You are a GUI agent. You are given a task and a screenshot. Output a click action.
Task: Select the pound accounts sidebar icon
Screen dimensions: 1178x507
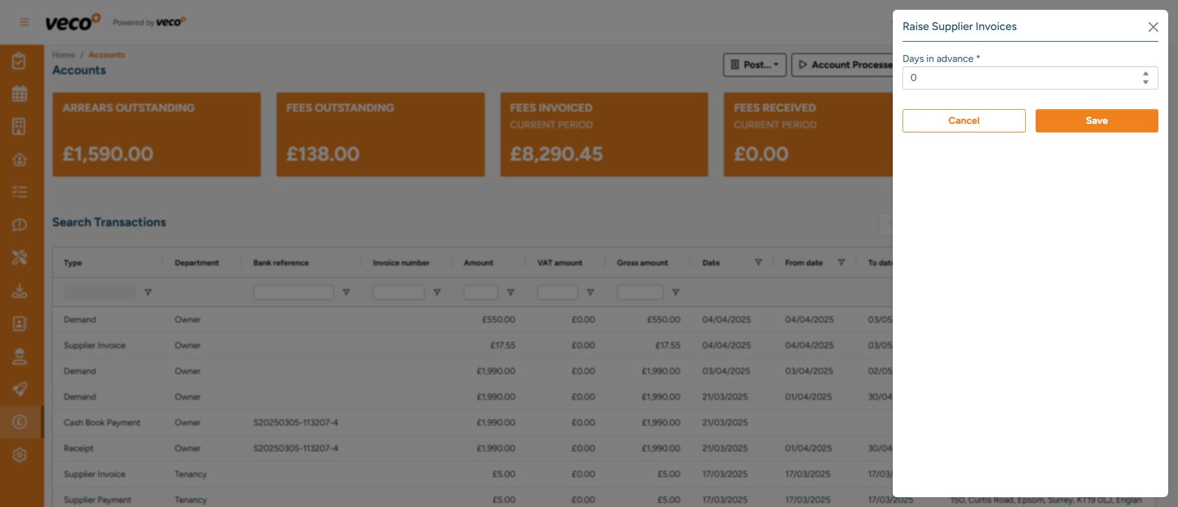pyautogui.click(x=20, y=422)
